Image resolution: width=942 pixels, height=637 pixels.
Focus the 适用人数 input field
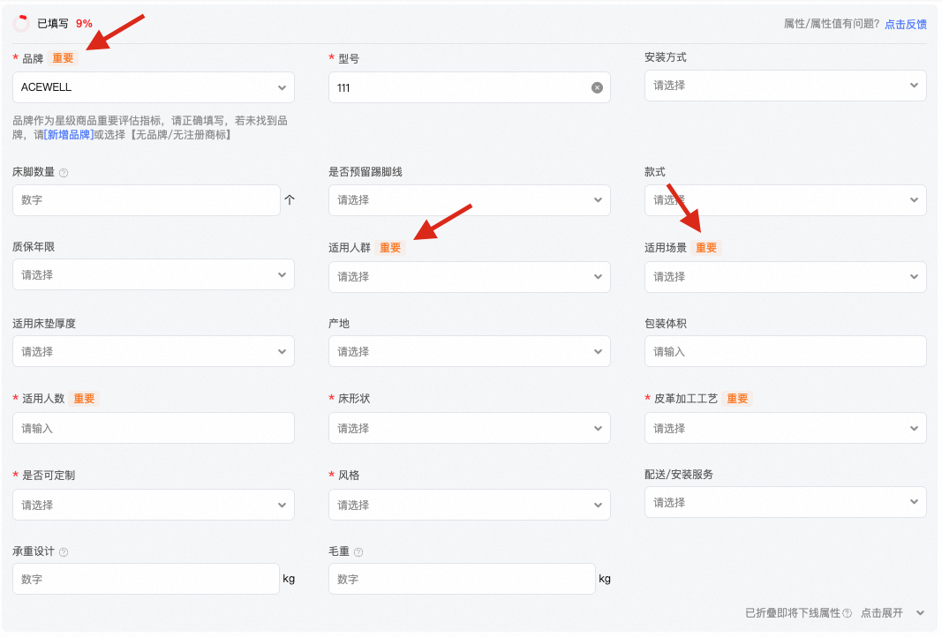[154, 428]
